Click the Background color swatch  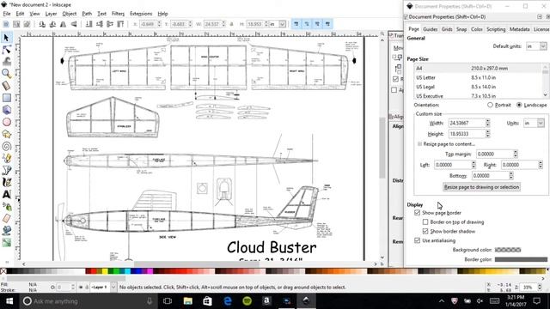[x=508, y=250]
